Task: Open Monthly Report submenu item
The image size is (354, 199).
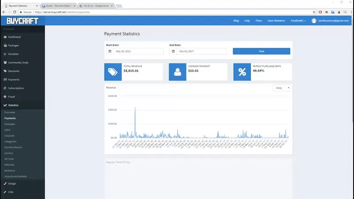Action: pyautogui.click(x=13, y=147)
